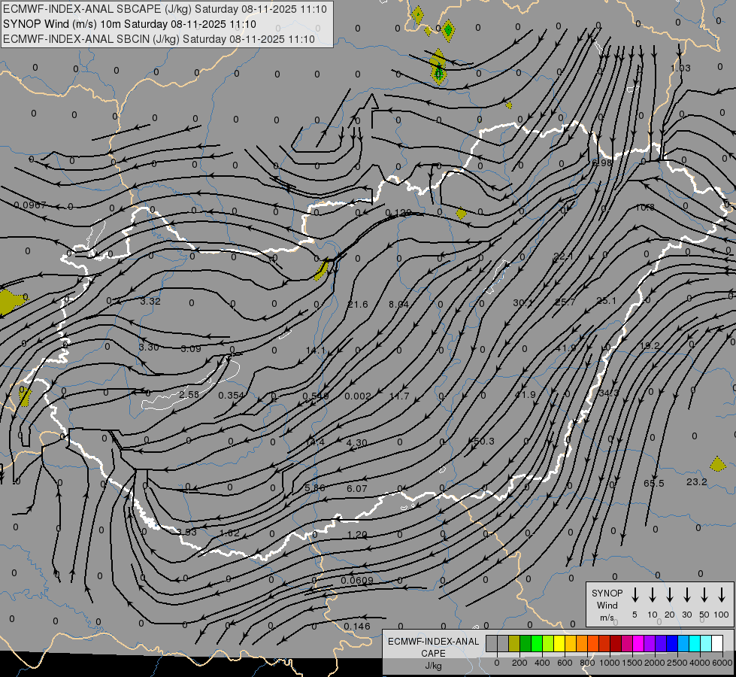The image size is (736, 677).
Task: Click the CAPE value 25.7 on map
Action: 565,302
